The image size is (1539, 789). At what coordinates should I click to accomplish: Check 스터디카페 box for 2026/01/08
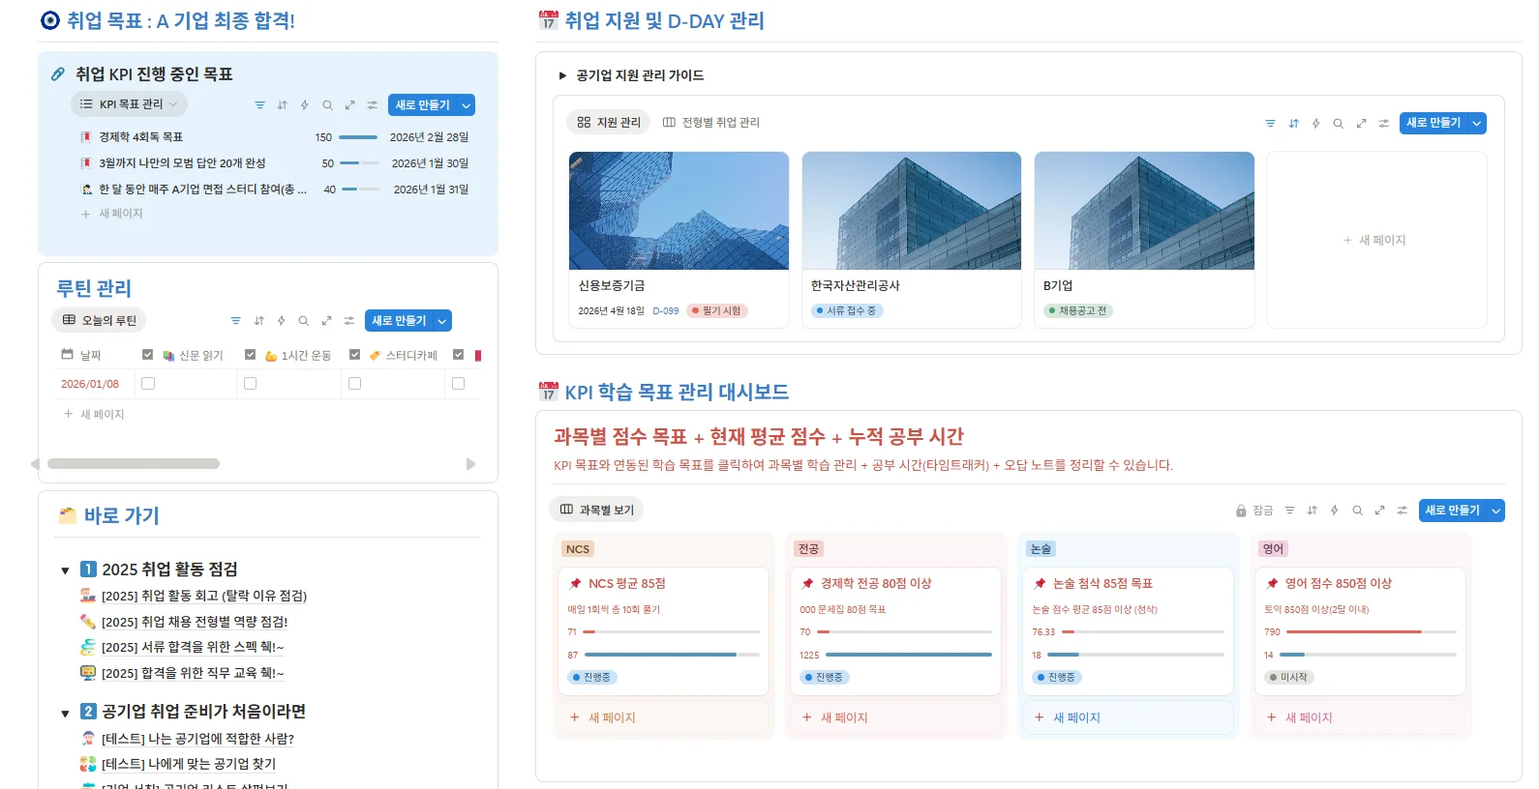(354, 384)
